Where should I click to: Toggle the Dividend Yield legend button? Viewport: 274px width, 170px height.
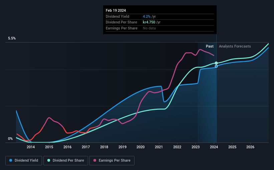[x=24, y=161]
